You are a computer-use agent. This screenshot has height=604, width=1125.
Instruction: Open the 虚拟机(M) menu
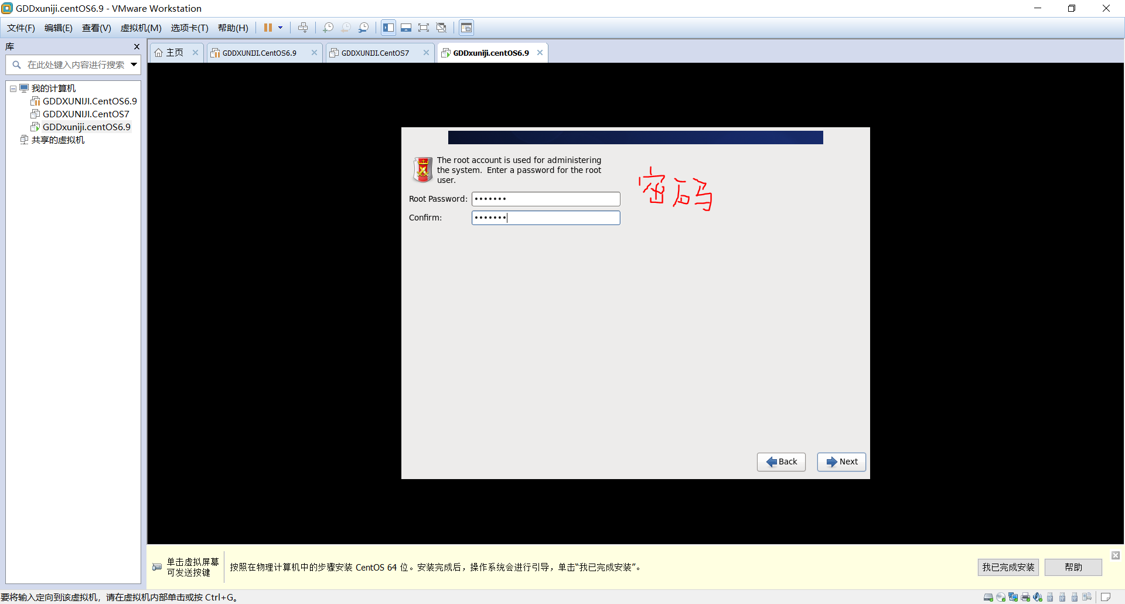(141, 28)
